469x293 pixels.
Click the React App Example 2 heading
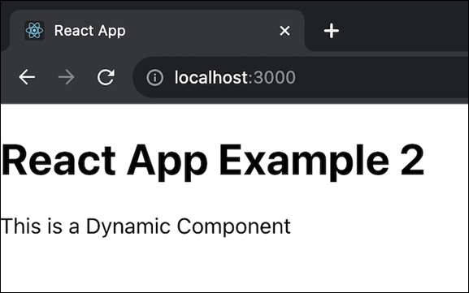(x=213, y=161)
